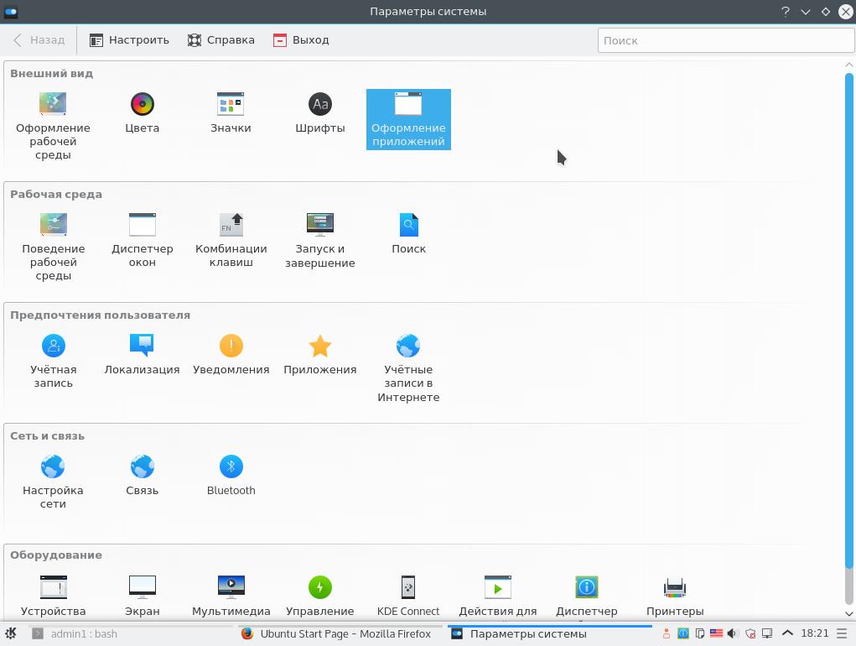Viewport: 856px width, 646px height.
Task: Click the Выход quit button
Action: click(301, 39)
